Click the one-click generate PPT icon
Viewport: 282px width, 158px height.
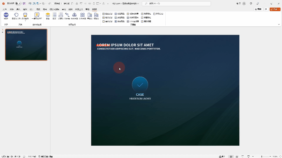[37, 15]
